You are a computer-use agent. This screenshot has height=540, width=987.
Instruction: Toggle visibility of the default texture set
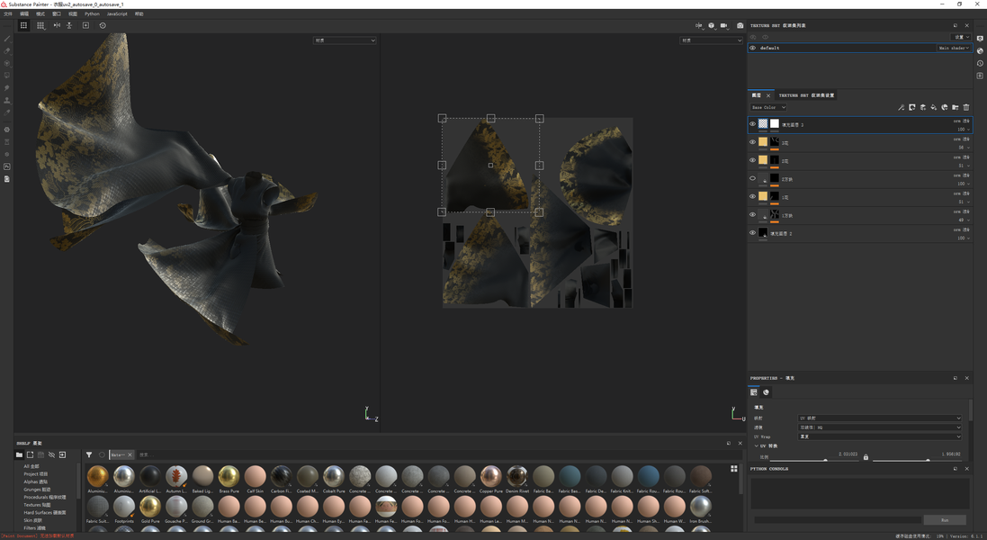coord(752,48)
